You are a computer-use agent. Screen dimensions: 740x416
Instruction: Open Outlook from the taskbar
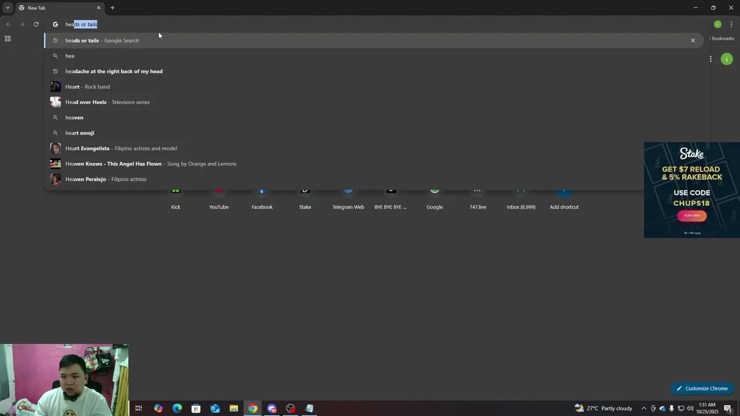pos(215,408)
